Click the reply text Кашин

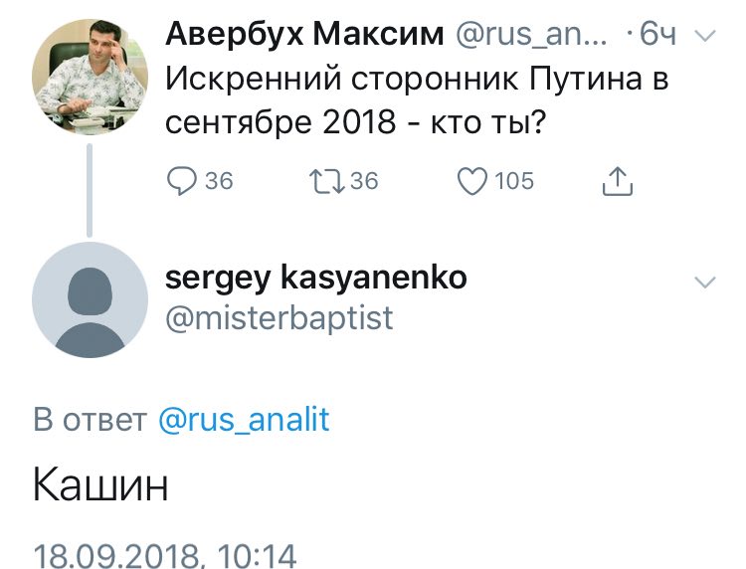coord(100,487)
